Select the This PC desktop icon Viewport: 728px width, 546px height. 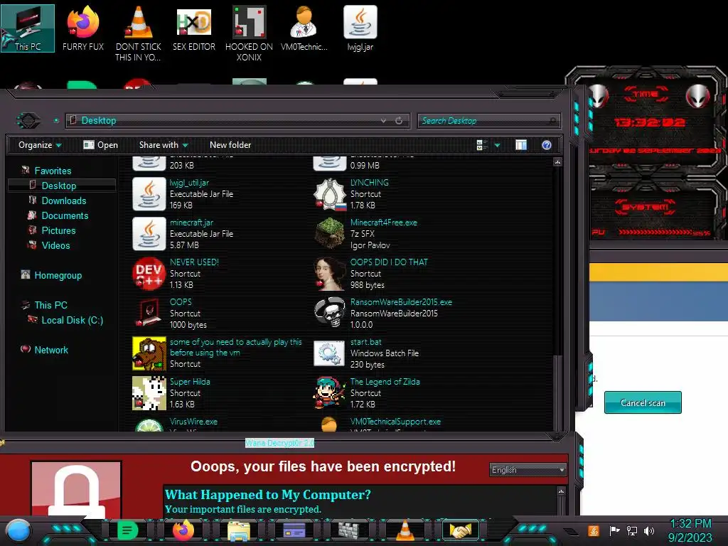click(28, 28)
